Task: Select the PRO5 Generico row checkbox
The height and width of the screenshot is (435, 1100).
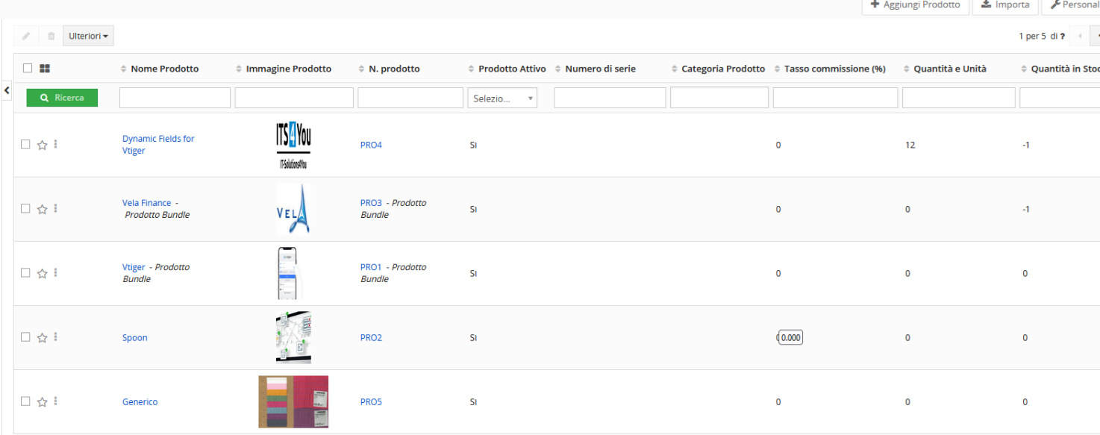Action: (x=25, y=401)
